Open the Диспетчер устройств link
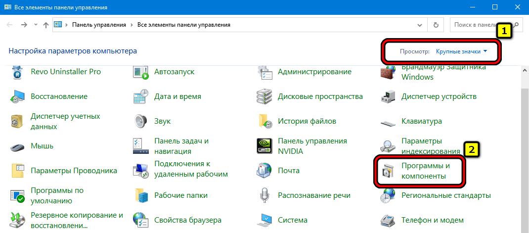The width and height of the screenshot is (529, 233). click(x=439, y=96)
